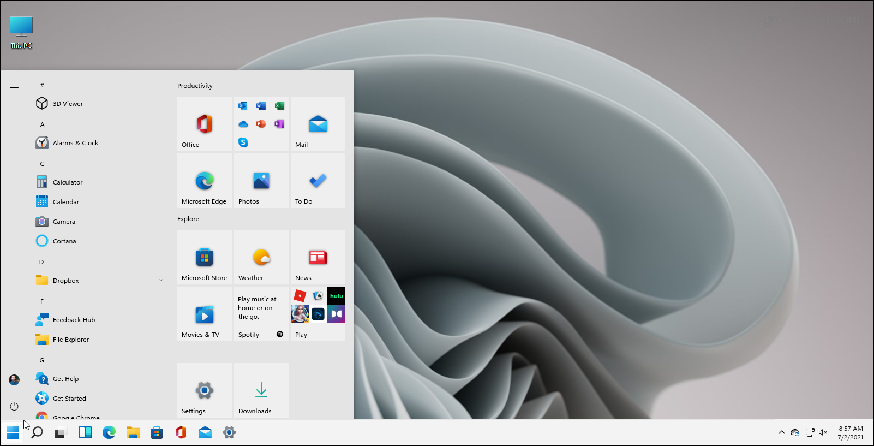This screenshot has width=874, height=446.
Task: Click the Hulu icon in Play tile
Action: (x=336, y=296)
